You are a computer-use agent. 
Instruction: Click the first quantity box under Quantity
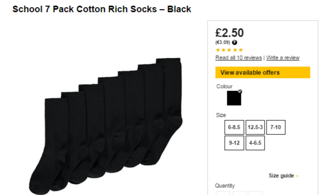(223, 193)
